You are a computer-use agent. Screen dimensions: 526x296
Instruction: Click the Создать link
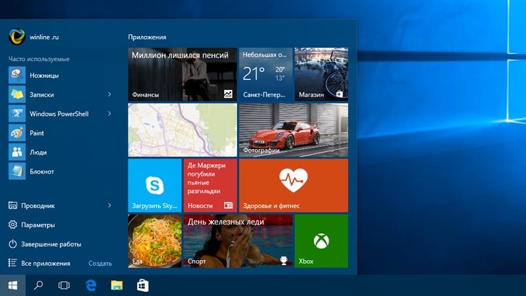(x=100, y=264)
